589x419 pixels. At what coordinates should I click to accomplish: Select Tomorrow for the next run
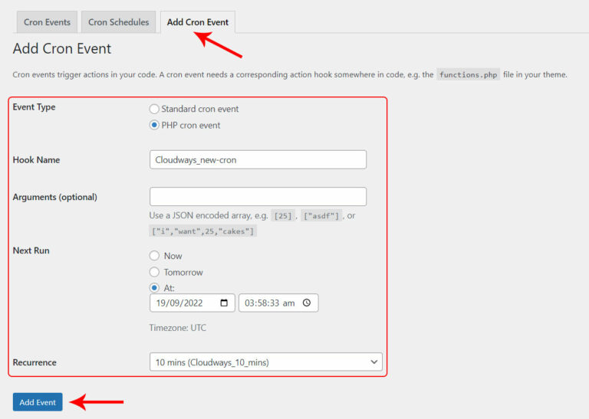pos(154,272)
